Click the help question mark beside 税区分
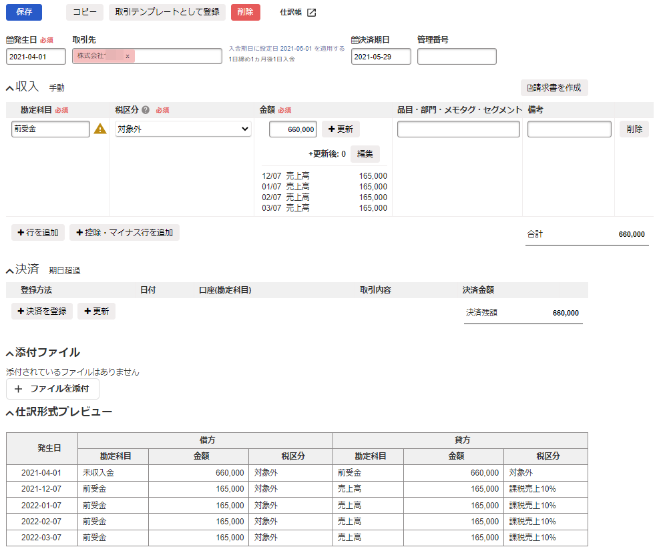This screenshot has height=553, width=661. [146, 110]
